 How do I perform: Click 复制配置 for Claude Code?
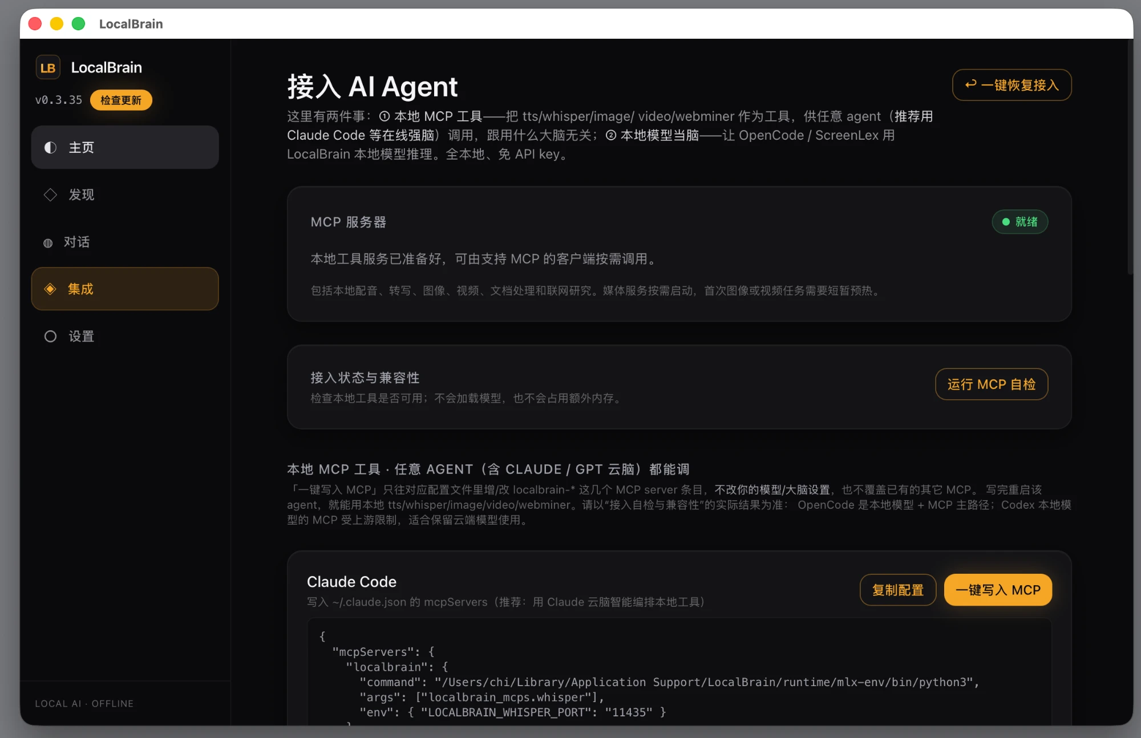[898, 590]
